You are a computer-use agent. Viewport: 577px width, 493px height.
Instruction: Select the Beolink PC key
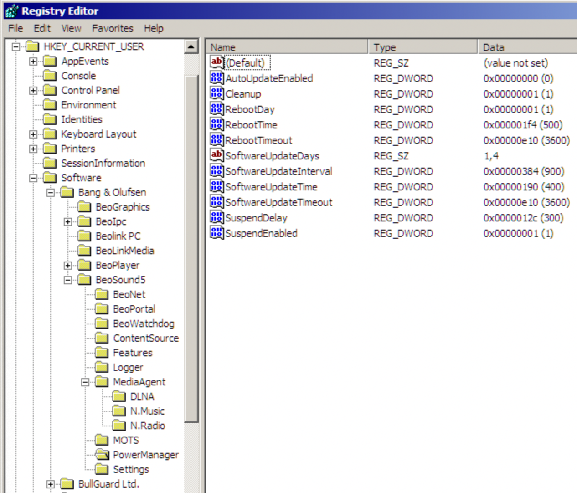[118, 236]
